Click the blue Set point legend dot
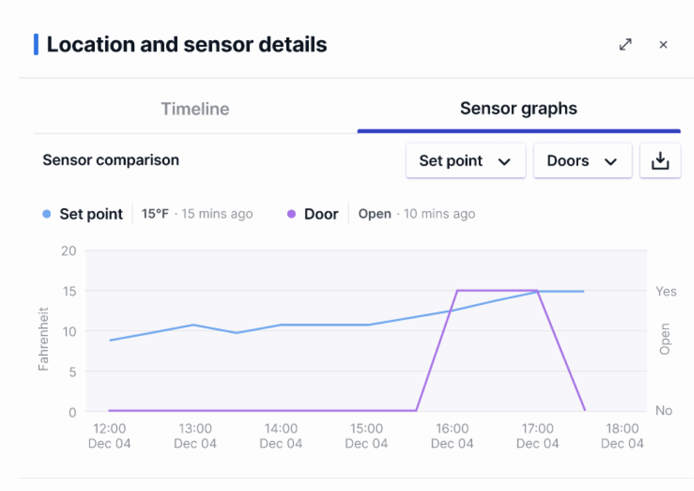Screen dimensions: 694x491 pos(47,214)
